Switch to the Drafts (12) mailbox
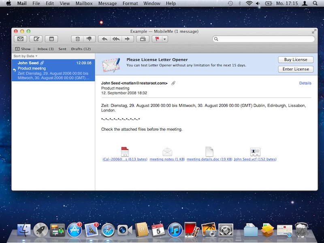The height and width of the screenshot is (243, 324). point(81,49)
